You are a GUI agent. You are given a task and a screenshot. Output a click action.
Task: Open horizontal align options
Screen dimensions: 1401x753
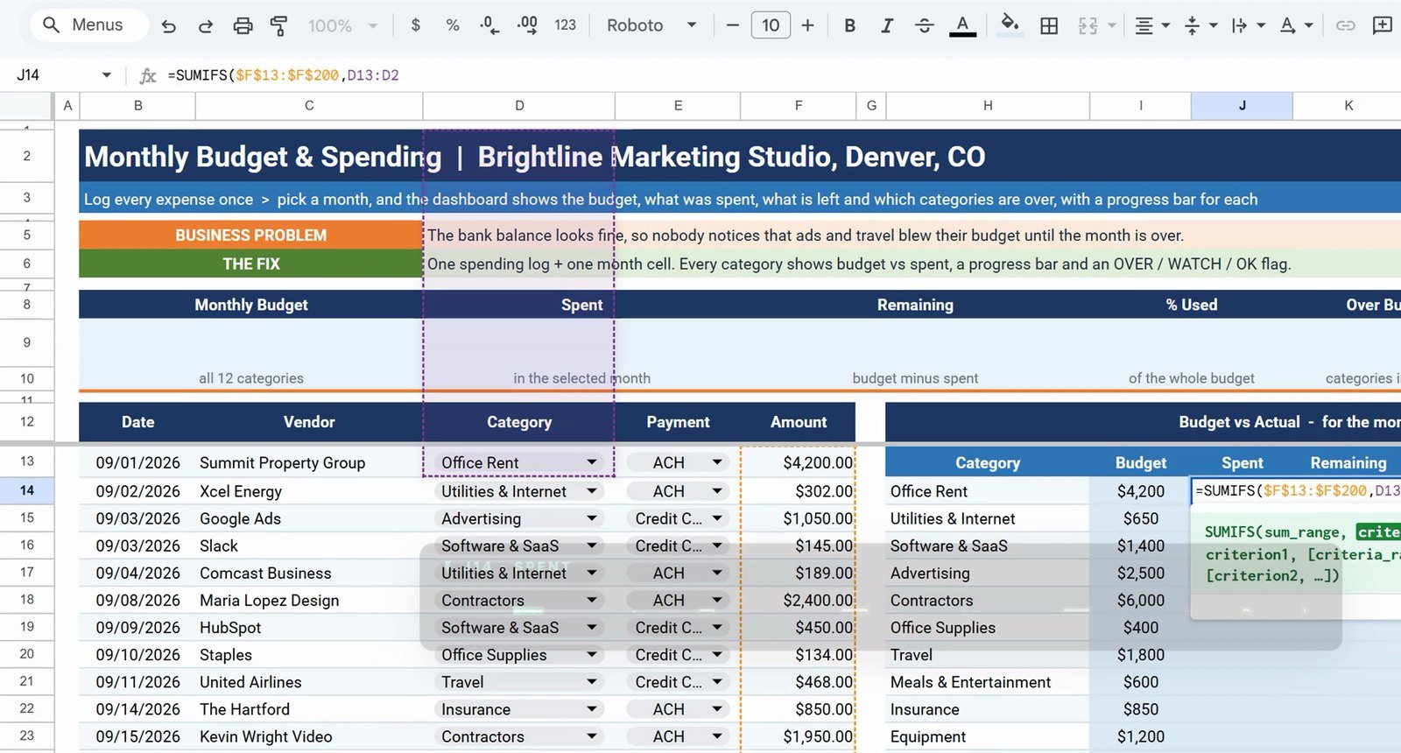1152,25
